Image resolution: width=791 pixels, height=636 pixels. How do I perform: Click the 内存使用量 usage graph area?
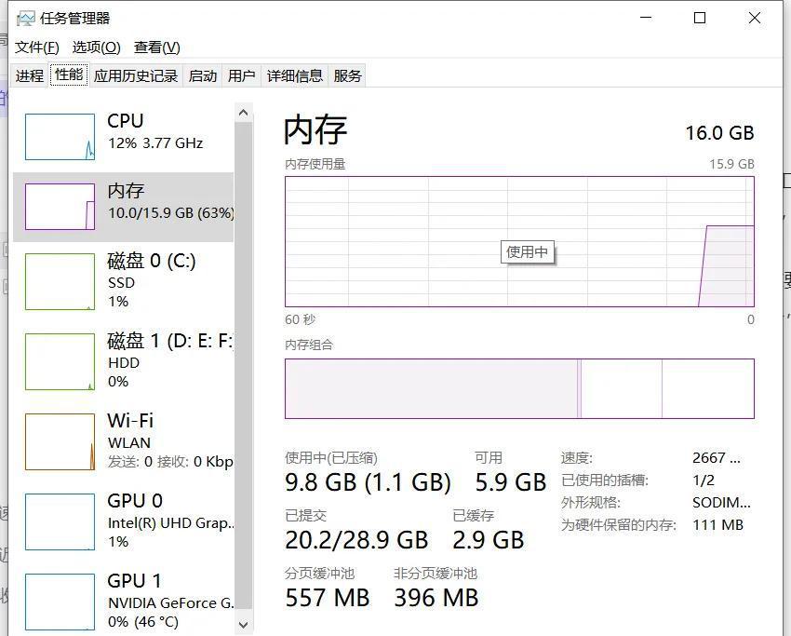coord(519,241)
